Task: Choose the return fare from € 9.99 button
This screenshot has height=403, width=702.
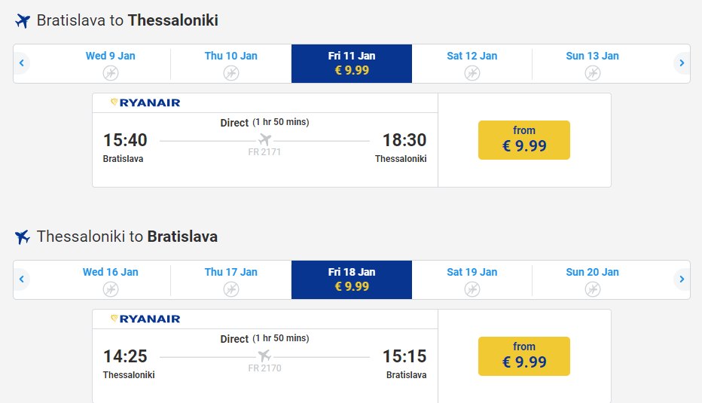Action: [x=524, y=356]
